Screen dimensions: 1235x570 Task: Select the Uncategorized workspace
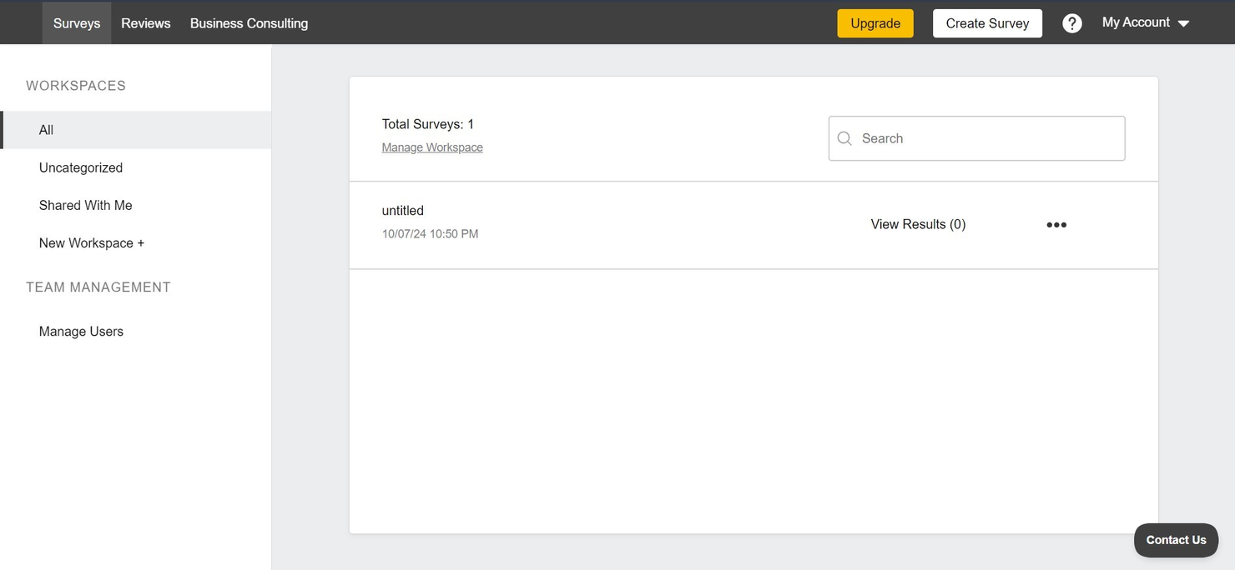click(x=81, y=167)
